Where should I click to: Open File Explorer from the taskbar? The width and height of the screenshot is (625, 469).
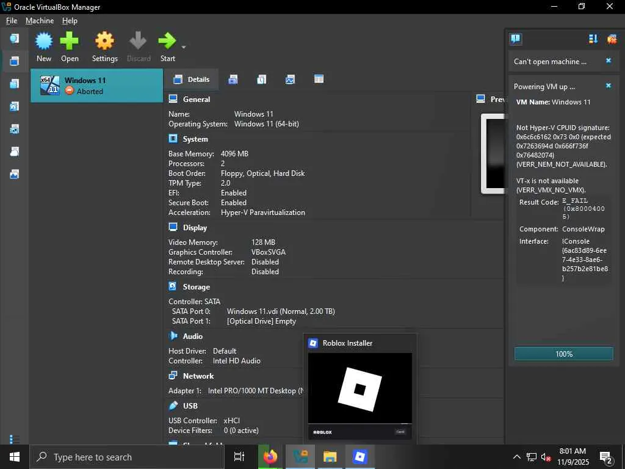[330, 457]
